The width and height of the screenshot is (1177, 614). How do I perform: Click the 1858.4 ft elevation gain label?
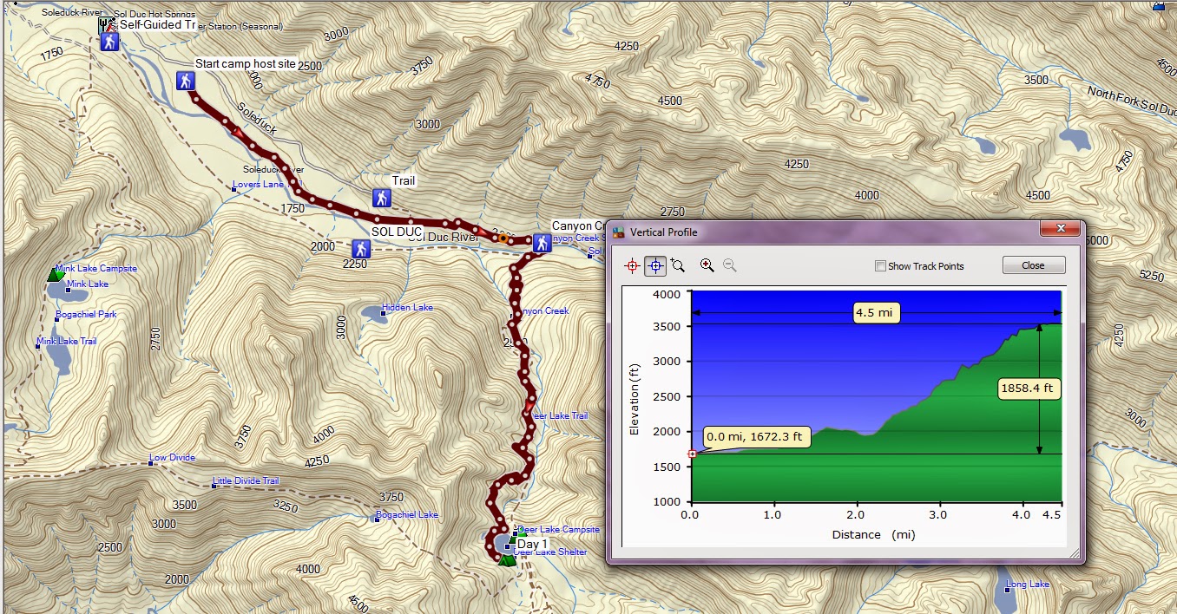click(1029, 389)
